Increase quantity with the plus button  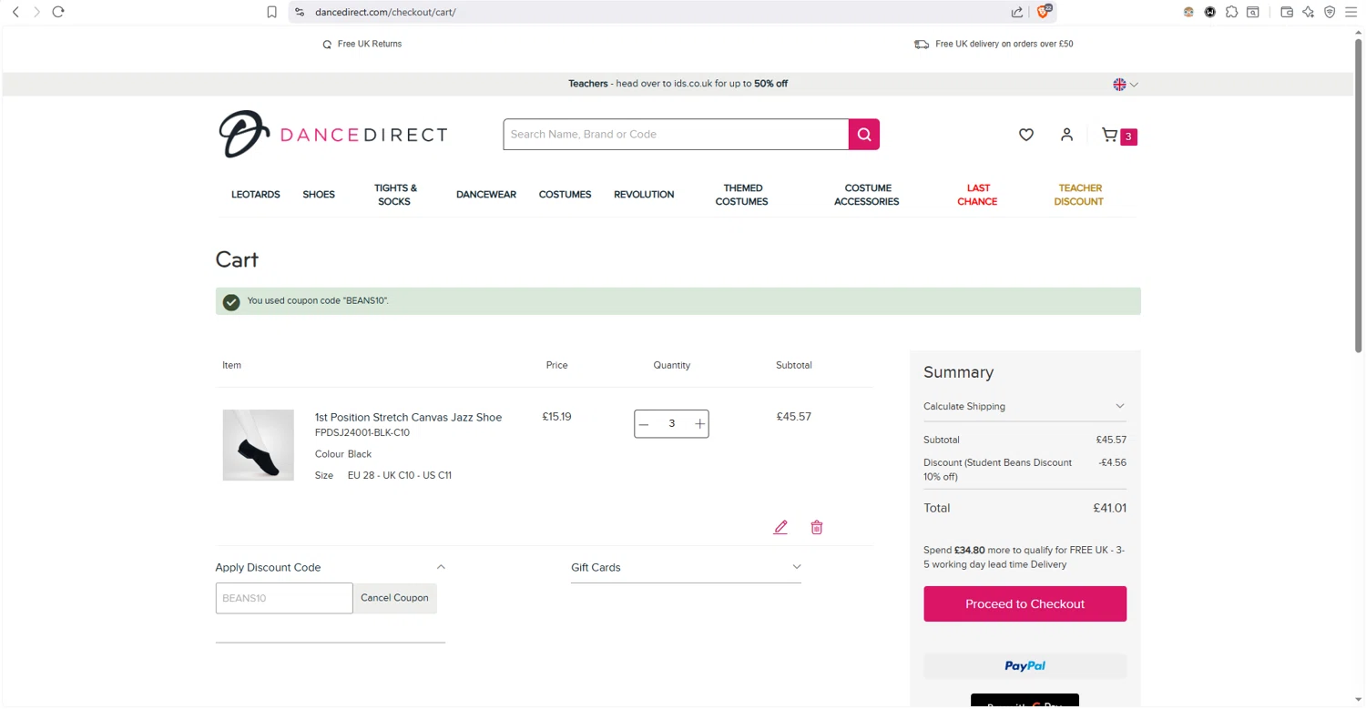click(x=699, y=424)
